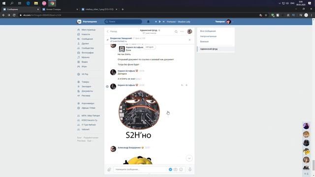Open the S2H'но motherboard sticker image
Viewport: 315px width, 177px height.
coord(139,115)
